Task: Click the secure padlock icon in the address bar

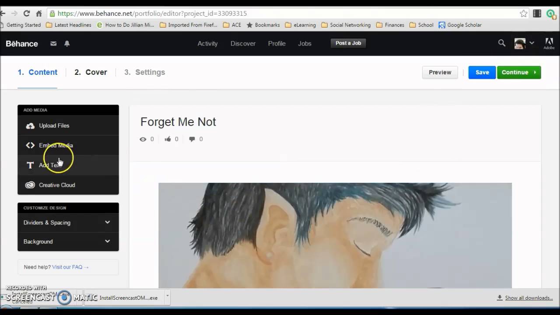Action: pyautogui.click(x=52, y=14)
